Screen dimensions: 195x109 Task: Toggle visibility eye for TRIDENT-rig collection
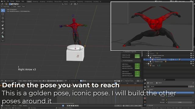click(193, 58)
